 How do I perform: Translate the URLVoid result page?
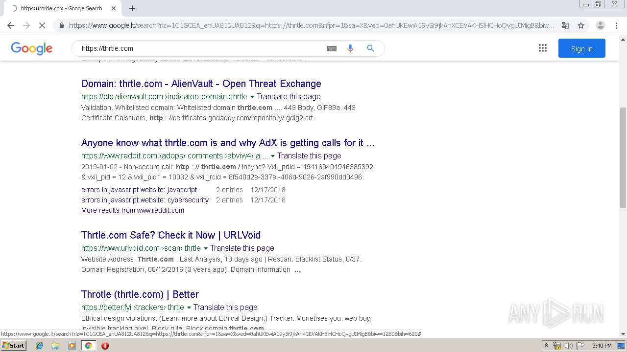point(242,248)
